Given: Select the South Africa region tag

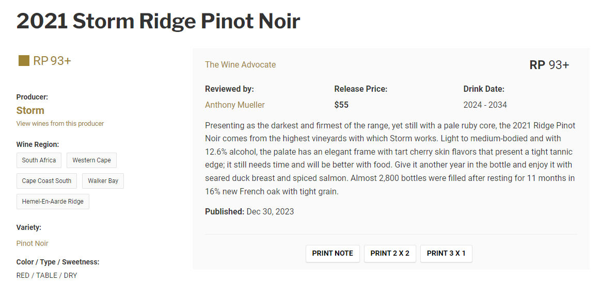Looking at the screenshot, I should click(x=39, y=160).
